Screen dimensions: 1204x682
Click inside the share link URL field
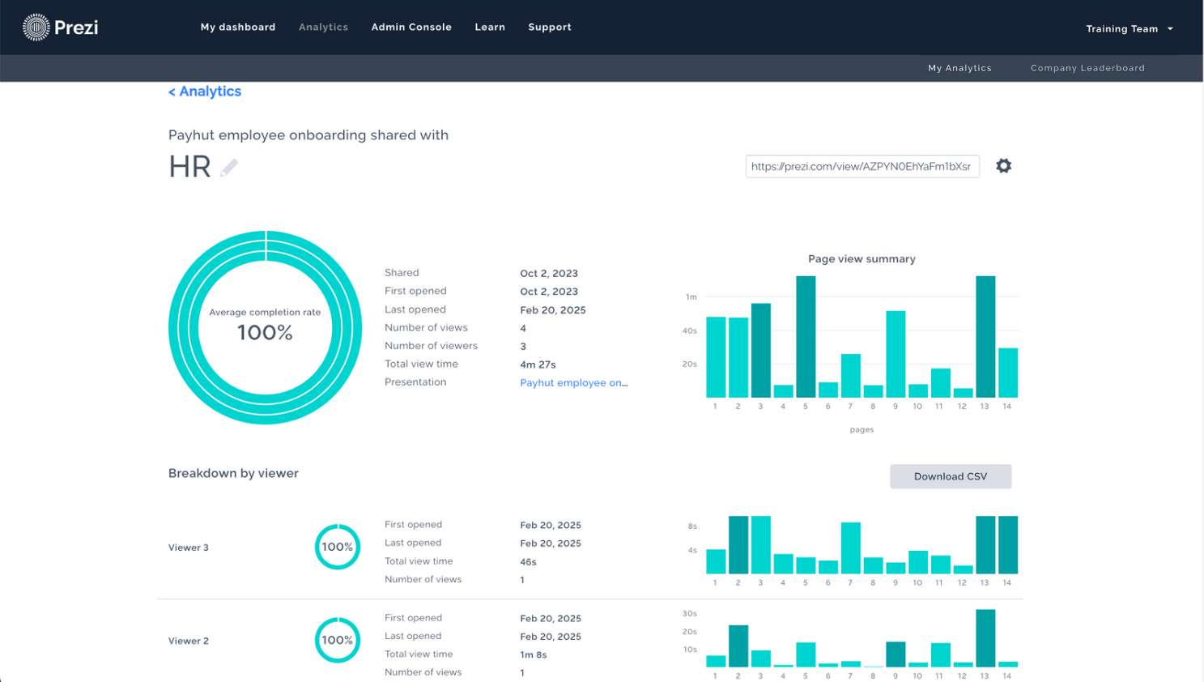862,166
